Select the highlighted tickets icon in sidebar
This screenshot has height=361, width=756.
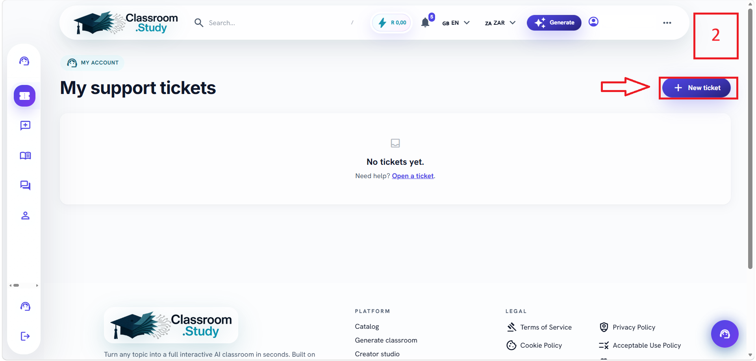pos(24,96)
